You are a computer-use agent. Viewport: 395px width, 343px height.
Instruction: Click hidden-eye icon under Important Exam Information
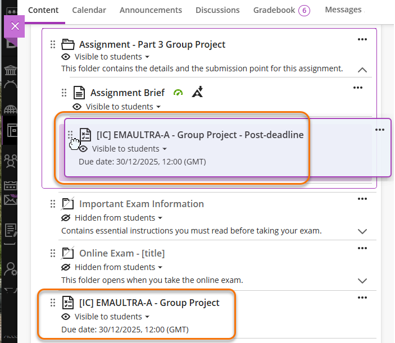[66, 218]
